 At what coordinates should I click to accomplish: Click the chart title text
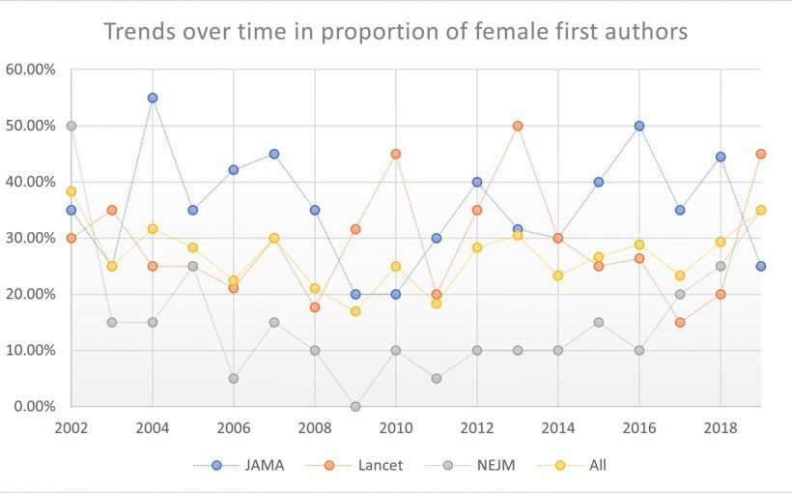pos(396,31)
